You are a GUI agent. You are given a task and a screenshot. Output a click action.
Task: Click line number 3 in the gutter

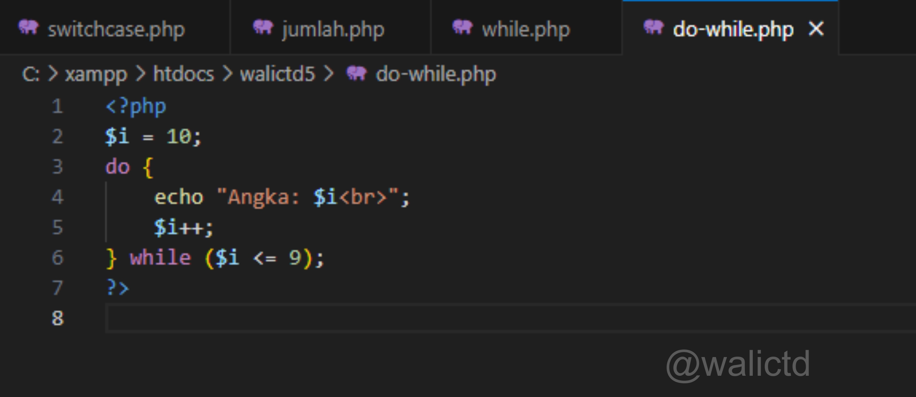(x=57, y=167)
